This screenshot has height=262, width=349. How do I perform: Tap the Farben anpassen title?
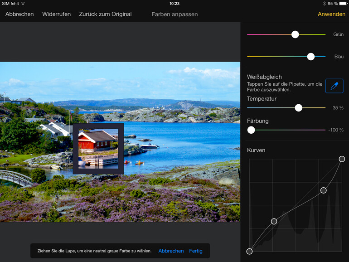click(x=174, y=14)
